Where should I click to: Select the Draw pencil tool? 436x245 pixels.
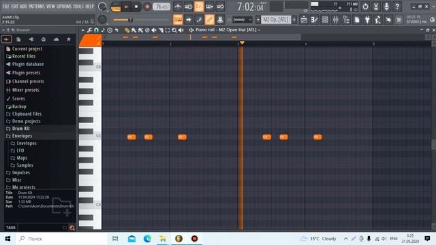pos(127,30)
